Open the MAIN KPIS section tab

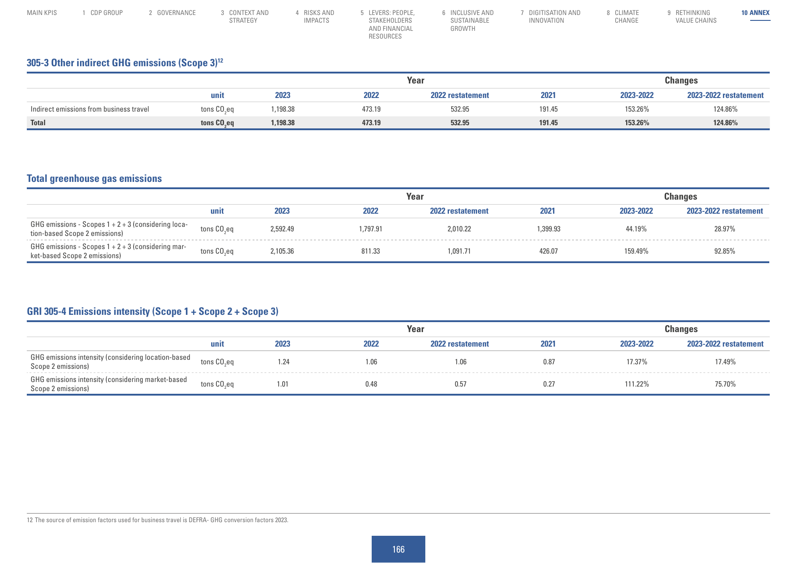coord(42,13)
